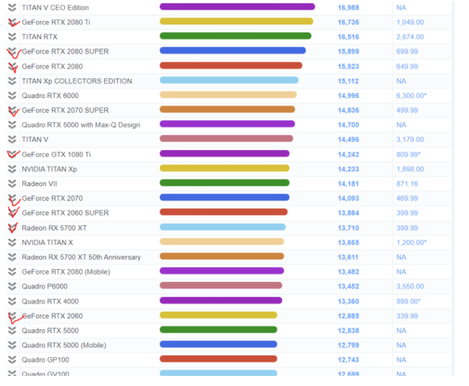This screenshot has width=469, height=386.
Task: Click score 15,899 for RTX 2080 SUPER
Action: (x=349, y=51)
